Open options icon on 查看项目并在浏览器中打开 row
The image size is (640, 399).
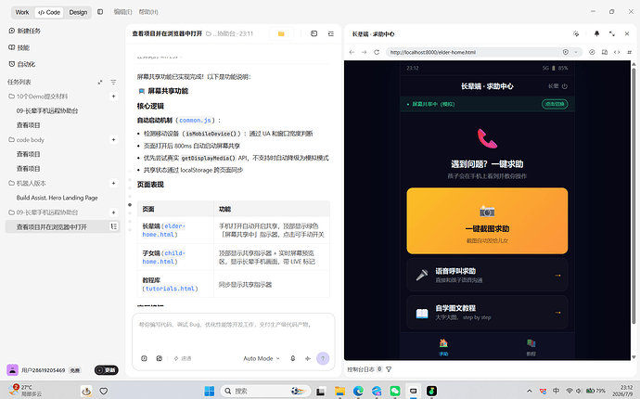pyautogui.click(x=114, y=226)
